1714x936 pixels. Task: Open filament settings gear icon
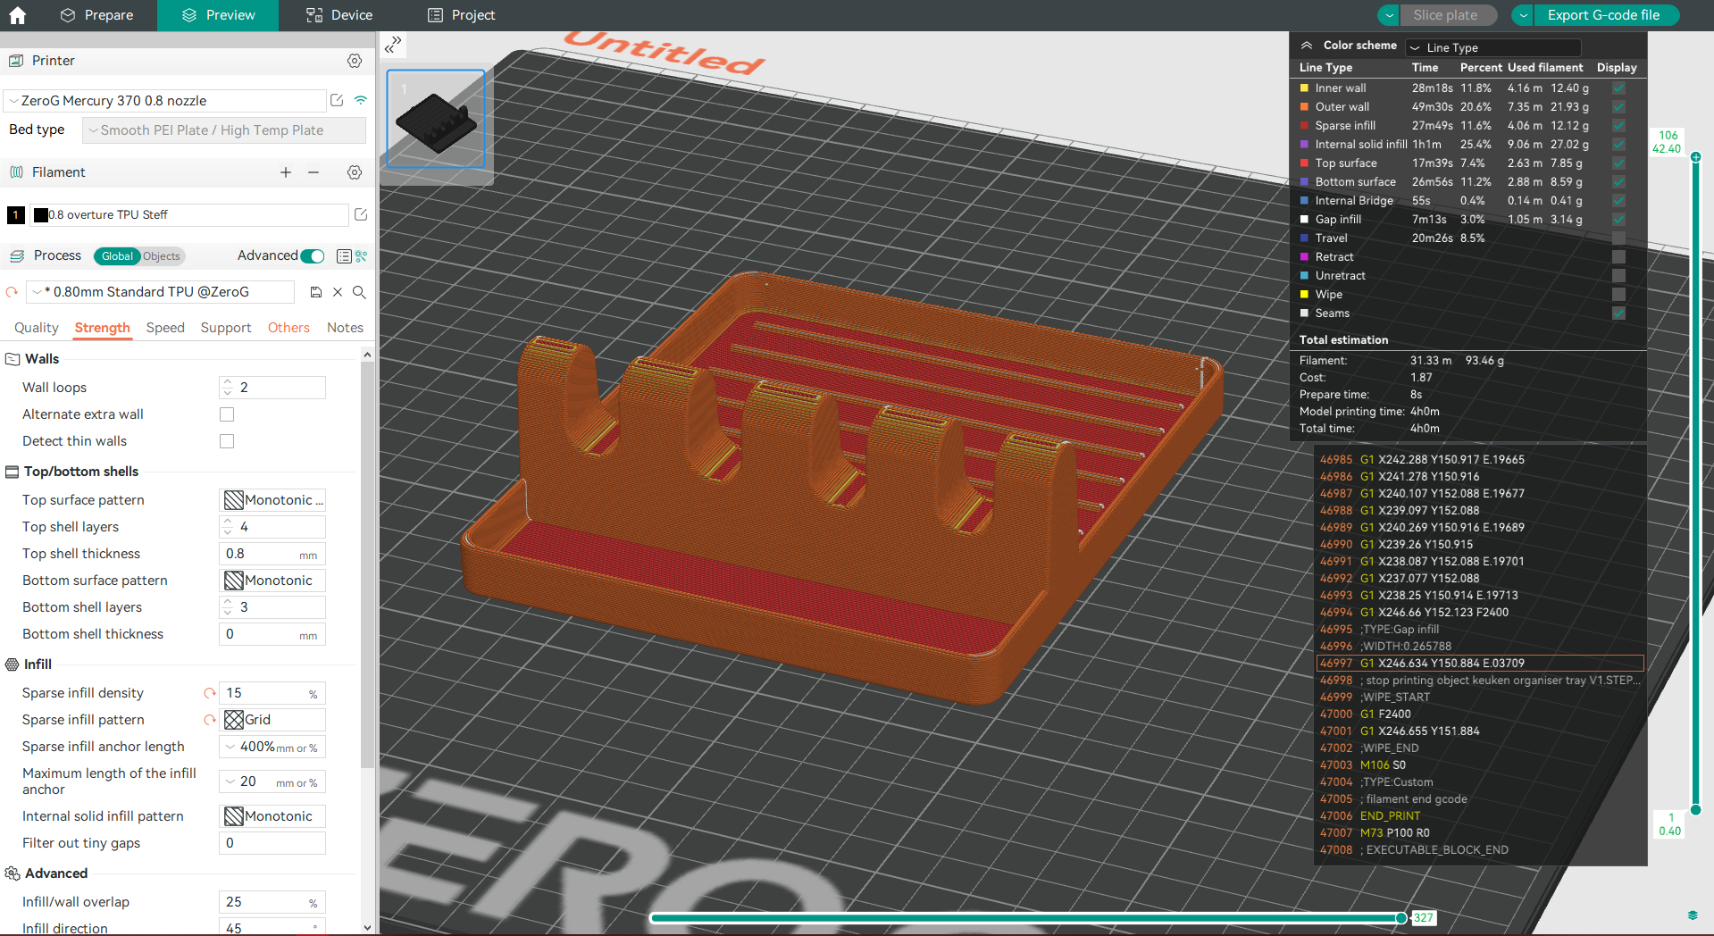(x=355, y=172)
